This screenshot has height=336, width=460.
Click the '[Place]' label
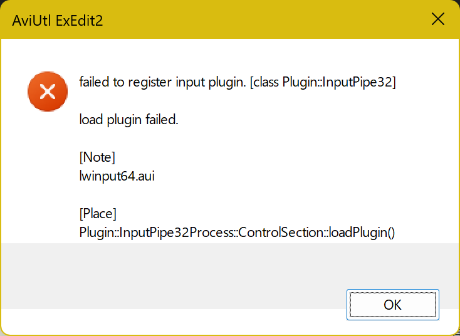point(98,214)
